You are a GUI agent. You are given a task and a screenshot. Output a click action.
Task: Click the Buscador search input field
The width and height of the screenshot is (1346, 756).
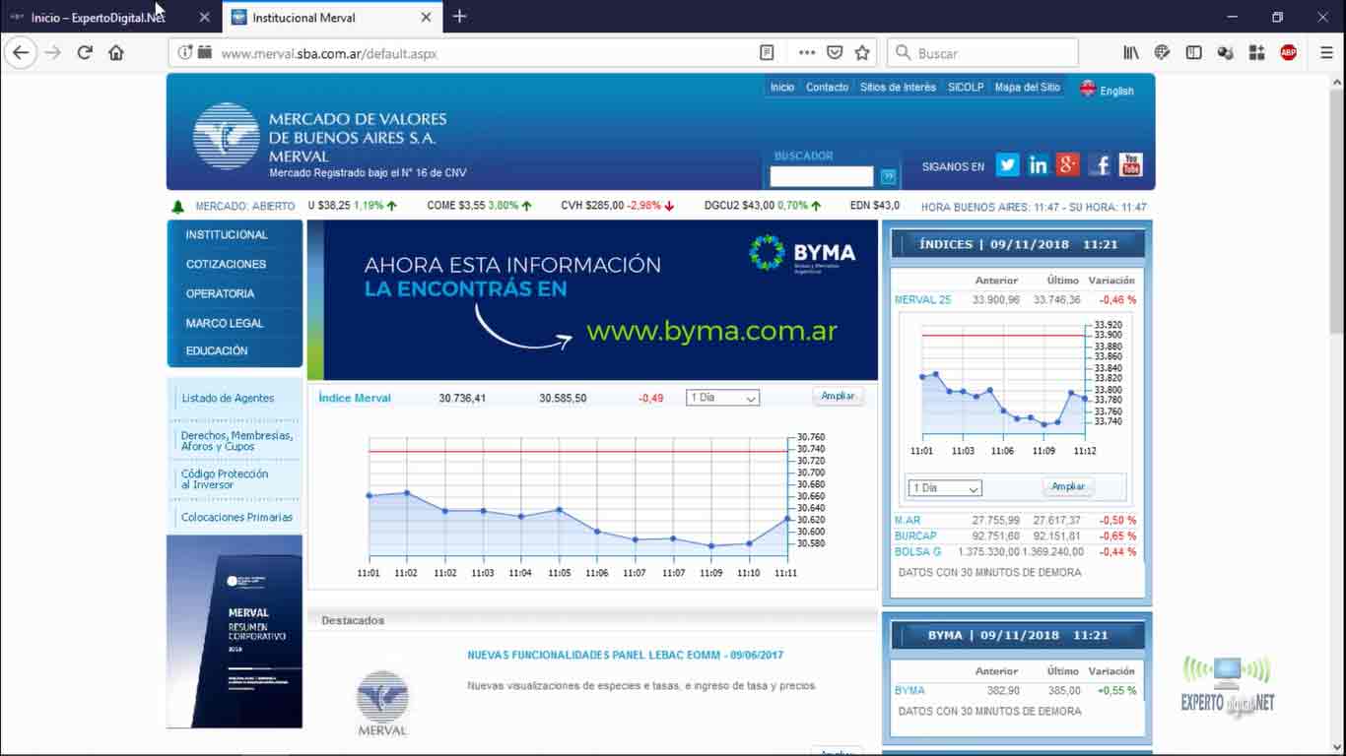(x=821, y=177)
